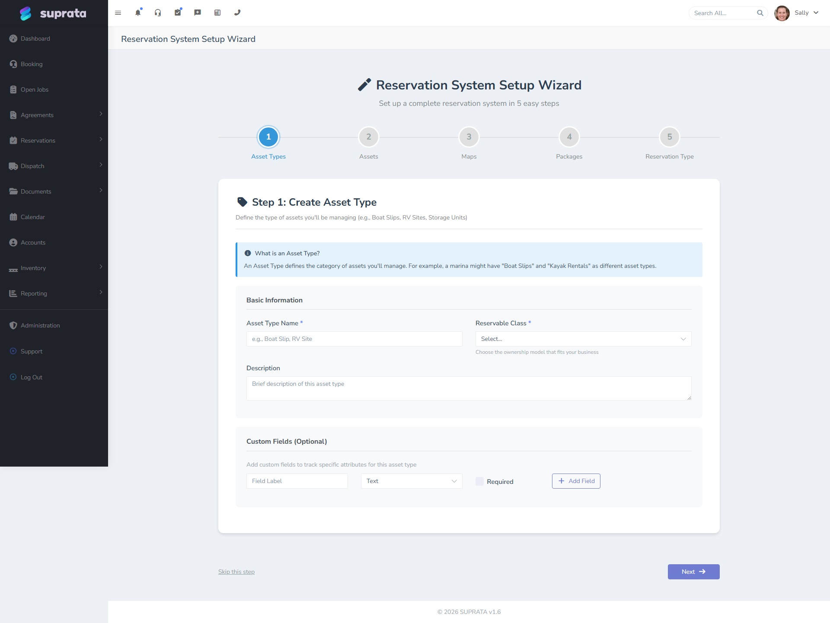Click the Support circle icon
Image resolution: width=830 pixels, height=623 pixels.
click(x=13, y=351)
